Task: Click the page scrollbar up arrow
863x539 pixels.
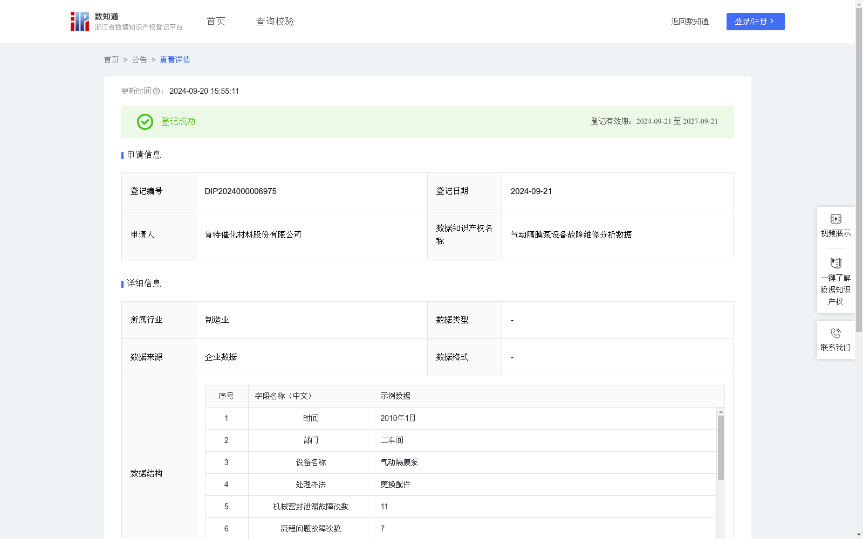Action: click(859, 4)
